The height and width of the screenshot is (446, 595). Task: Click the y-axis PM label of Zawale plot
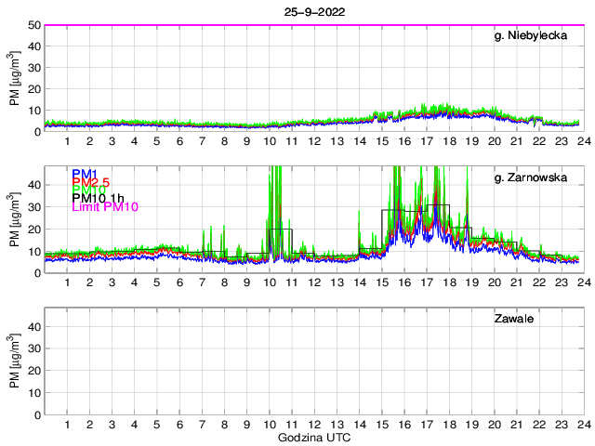coord(15,361)
